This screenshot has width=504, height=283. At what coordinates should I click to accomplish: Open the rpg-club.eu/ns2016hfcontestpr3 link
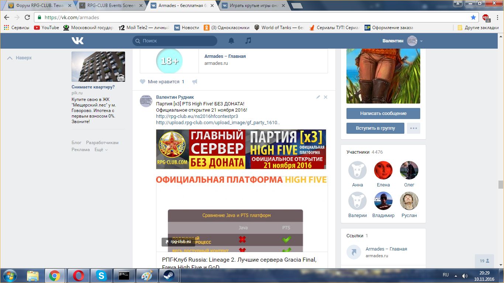pos(197,116)
